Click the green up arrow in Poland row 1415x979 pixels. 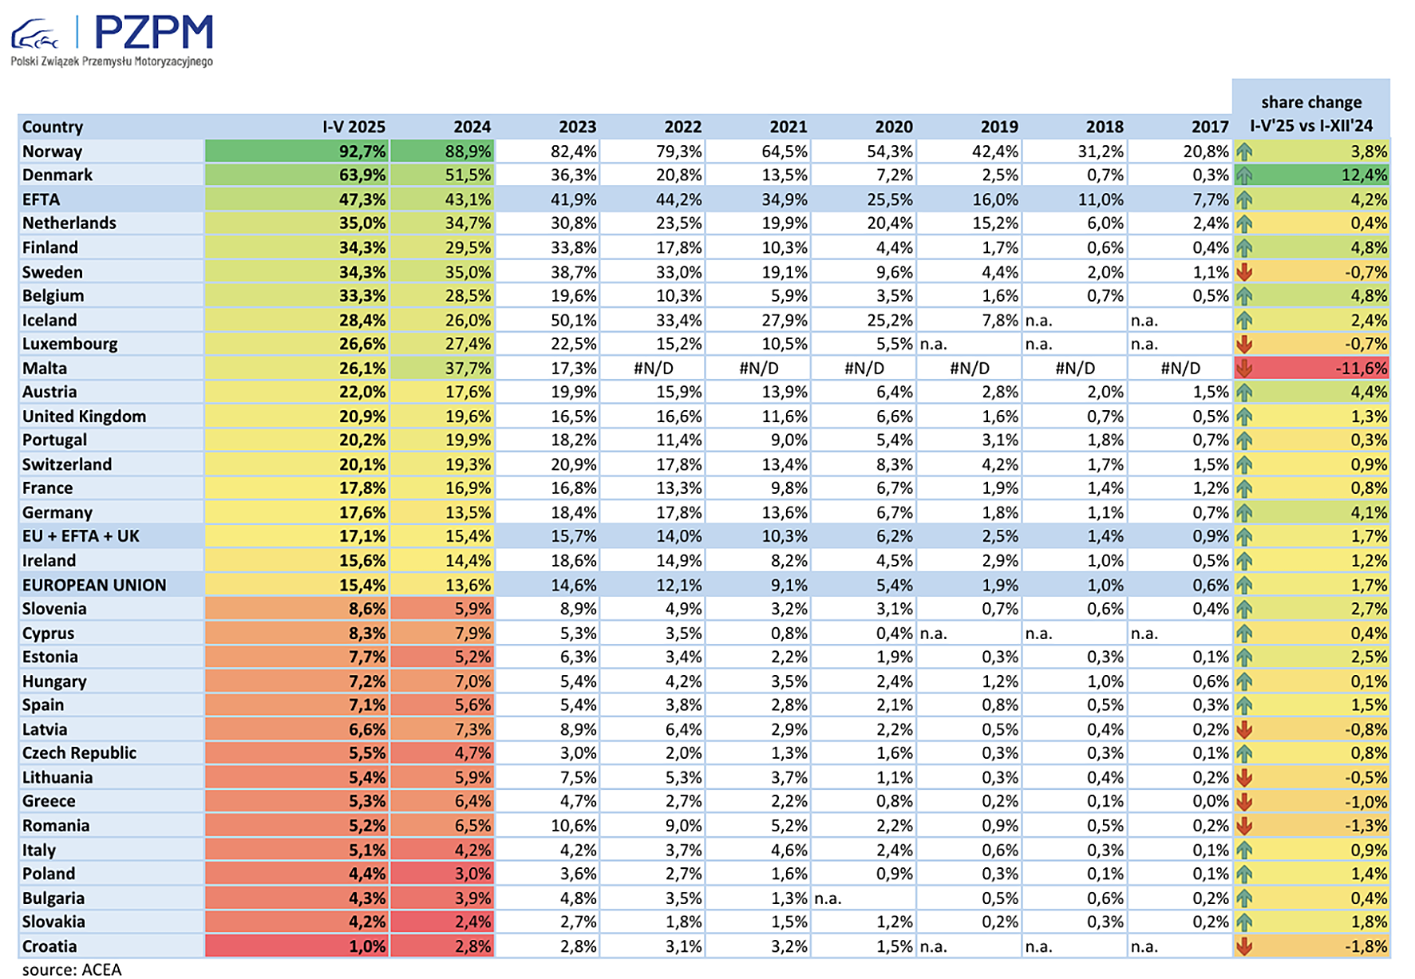1244,874
